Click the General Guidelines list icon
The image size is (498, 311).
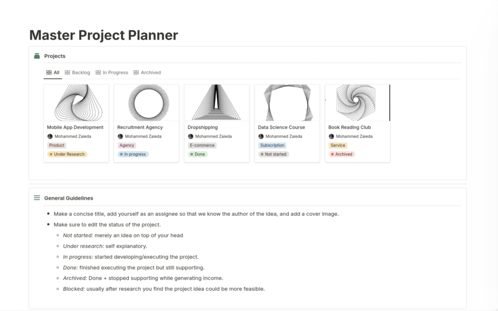tap(37, 197)
